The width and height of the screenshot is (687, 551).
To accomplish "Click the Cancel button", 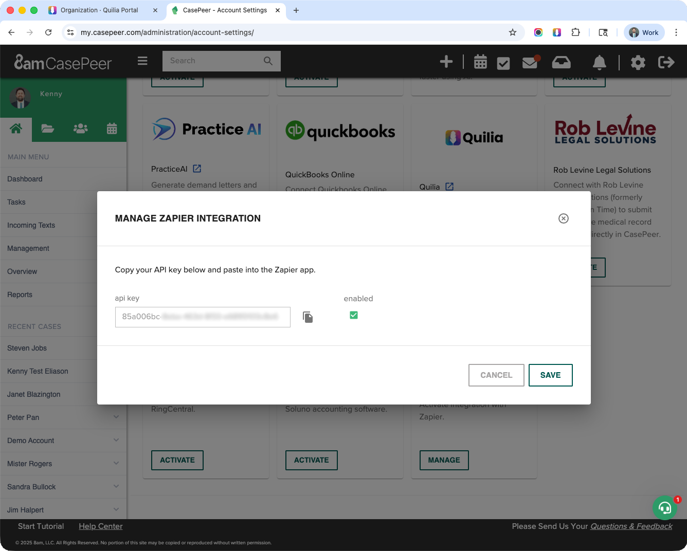I will (496, 375).
